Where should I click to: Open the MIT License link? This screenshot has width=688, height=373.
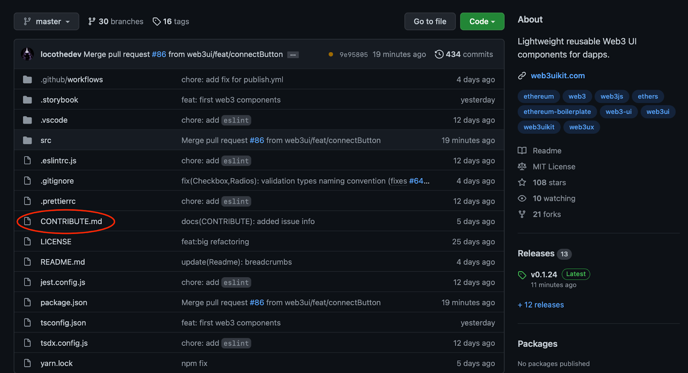tap(554, 166)
